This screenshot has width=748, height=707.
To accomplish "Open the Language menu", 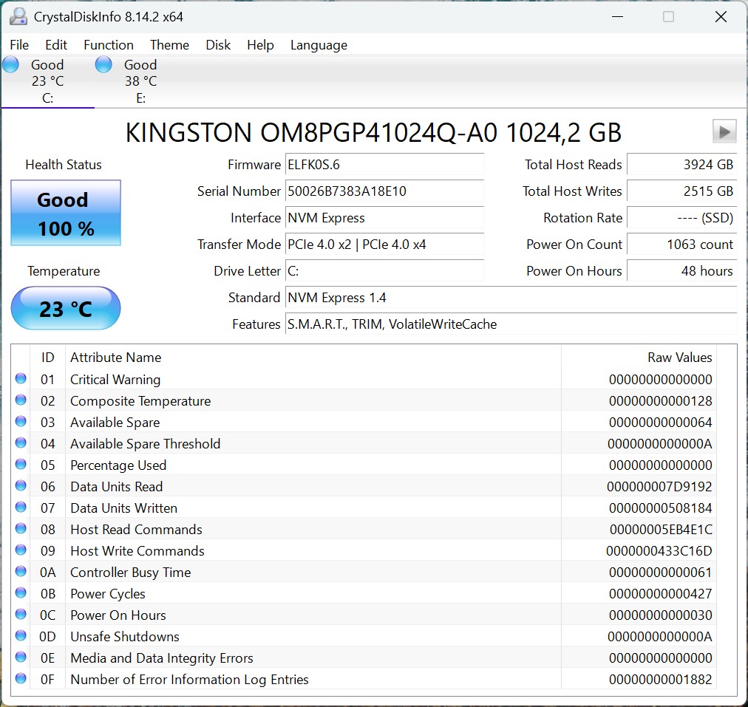I will tap(319, 45).
